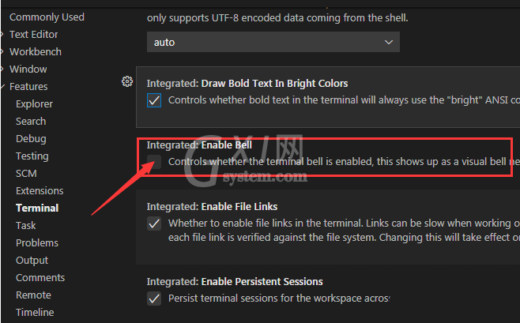Go to Search settings category
The image size is (520, 323).
point(31,122)
